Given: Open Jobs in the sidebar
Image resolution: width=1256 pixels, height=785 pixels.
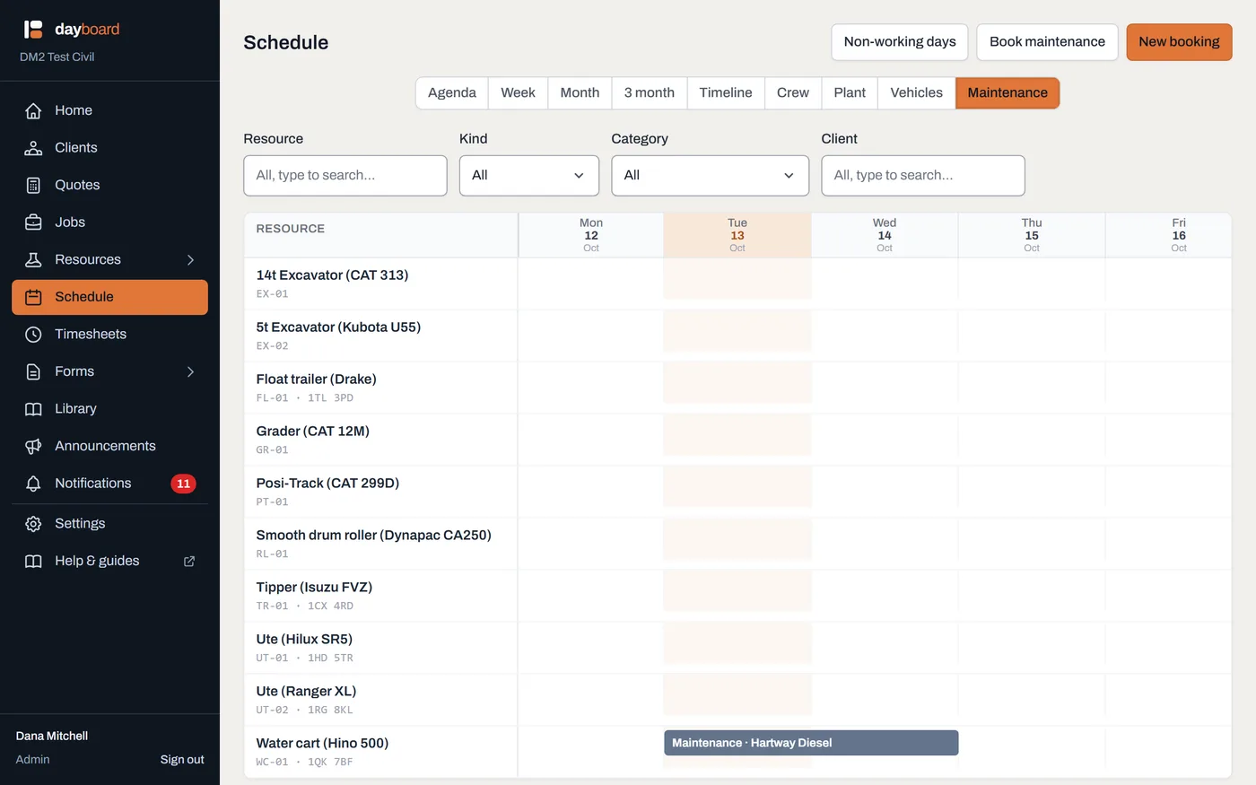Looking at the screenshot, I should click(x=109, y=222).
